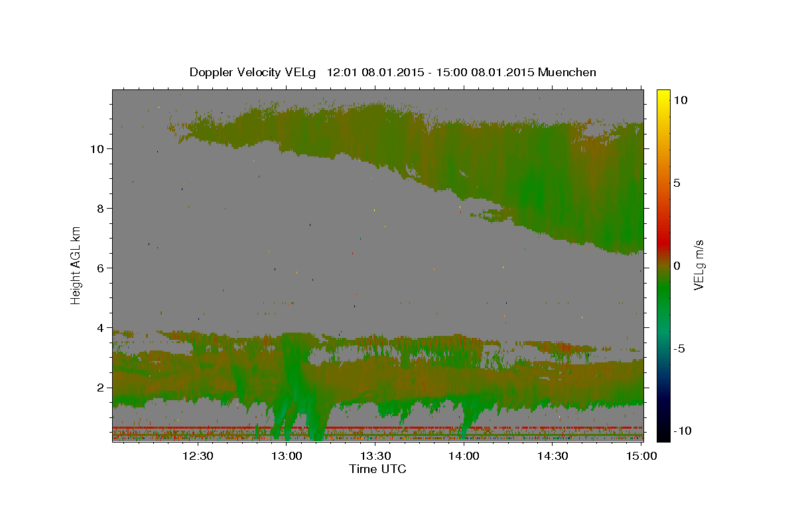The height and width of the screenshot is (530, 796).
Task: Click the colorbar value 0 label
Action: (677, 266)
